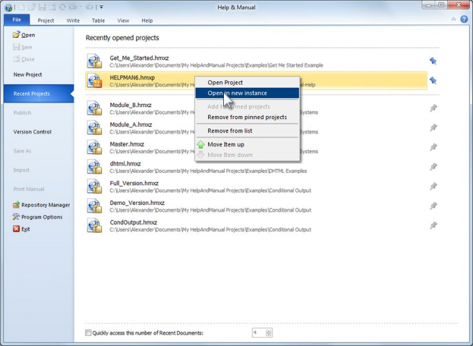Click Close in the File sidebar

tap(24, 59)
